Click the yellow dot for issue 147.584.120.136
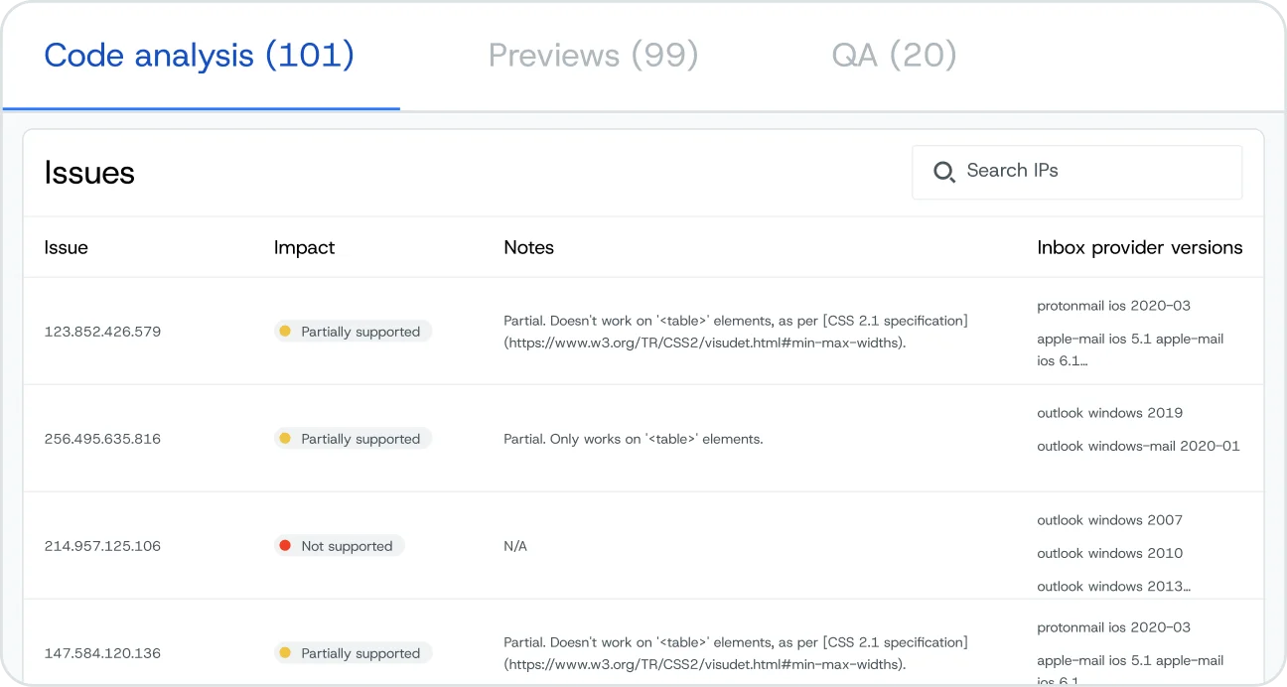This screenshot has width=1287, height=687. pos(285,653)
